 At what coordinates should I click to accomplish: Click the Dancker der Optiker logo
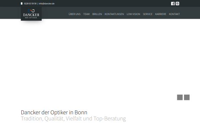coord(31,14)
